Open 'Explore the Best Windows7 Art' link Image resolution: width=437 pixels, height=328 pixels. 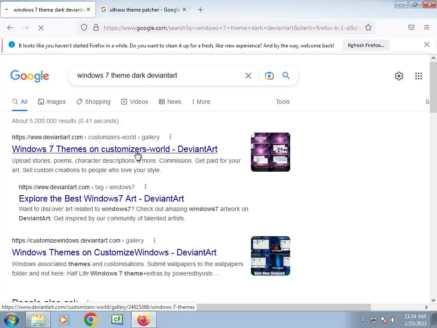[102, 199]
